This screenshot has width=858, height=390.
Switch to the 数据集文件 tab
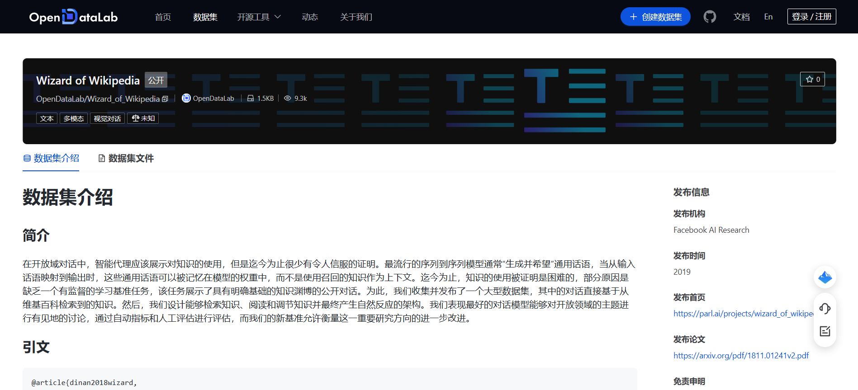(126, 158)
